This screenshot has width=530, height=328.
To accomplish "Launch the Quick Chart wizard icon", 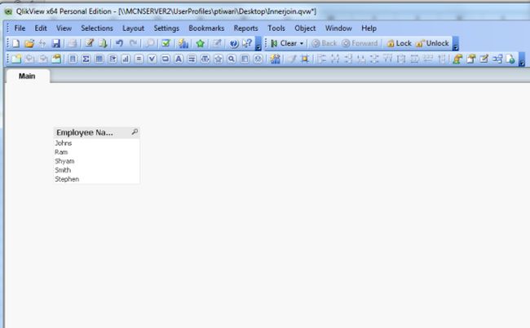I will click(183, 43).
